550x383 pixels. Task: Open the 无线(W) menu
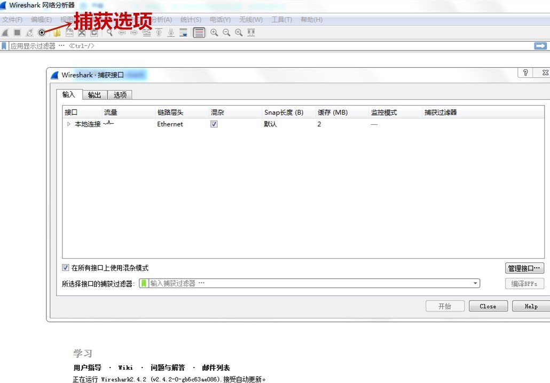(x=250, y=20)
